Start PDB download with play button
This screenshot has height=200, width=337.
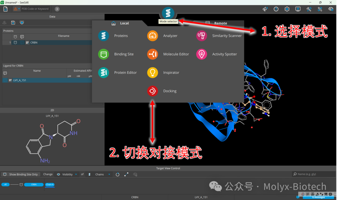coord(57,9)
